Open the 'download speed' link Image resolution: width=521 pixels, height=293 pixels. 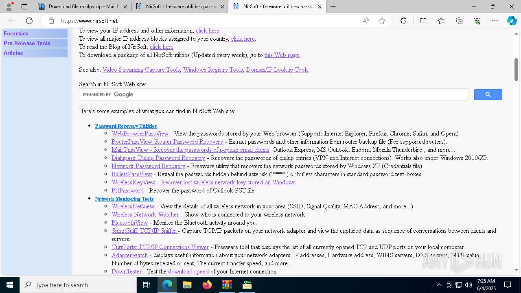click(188, 271)
